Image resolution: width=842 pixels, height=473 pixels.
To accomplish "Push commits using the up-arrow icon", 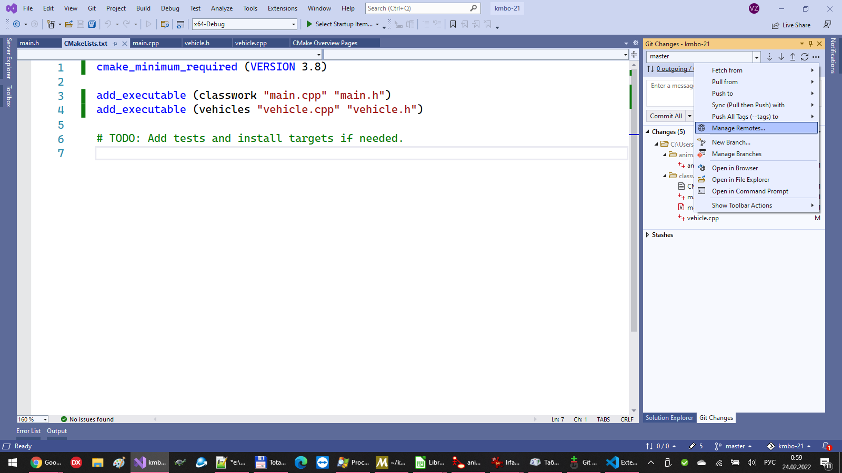I will click(793, 57).
